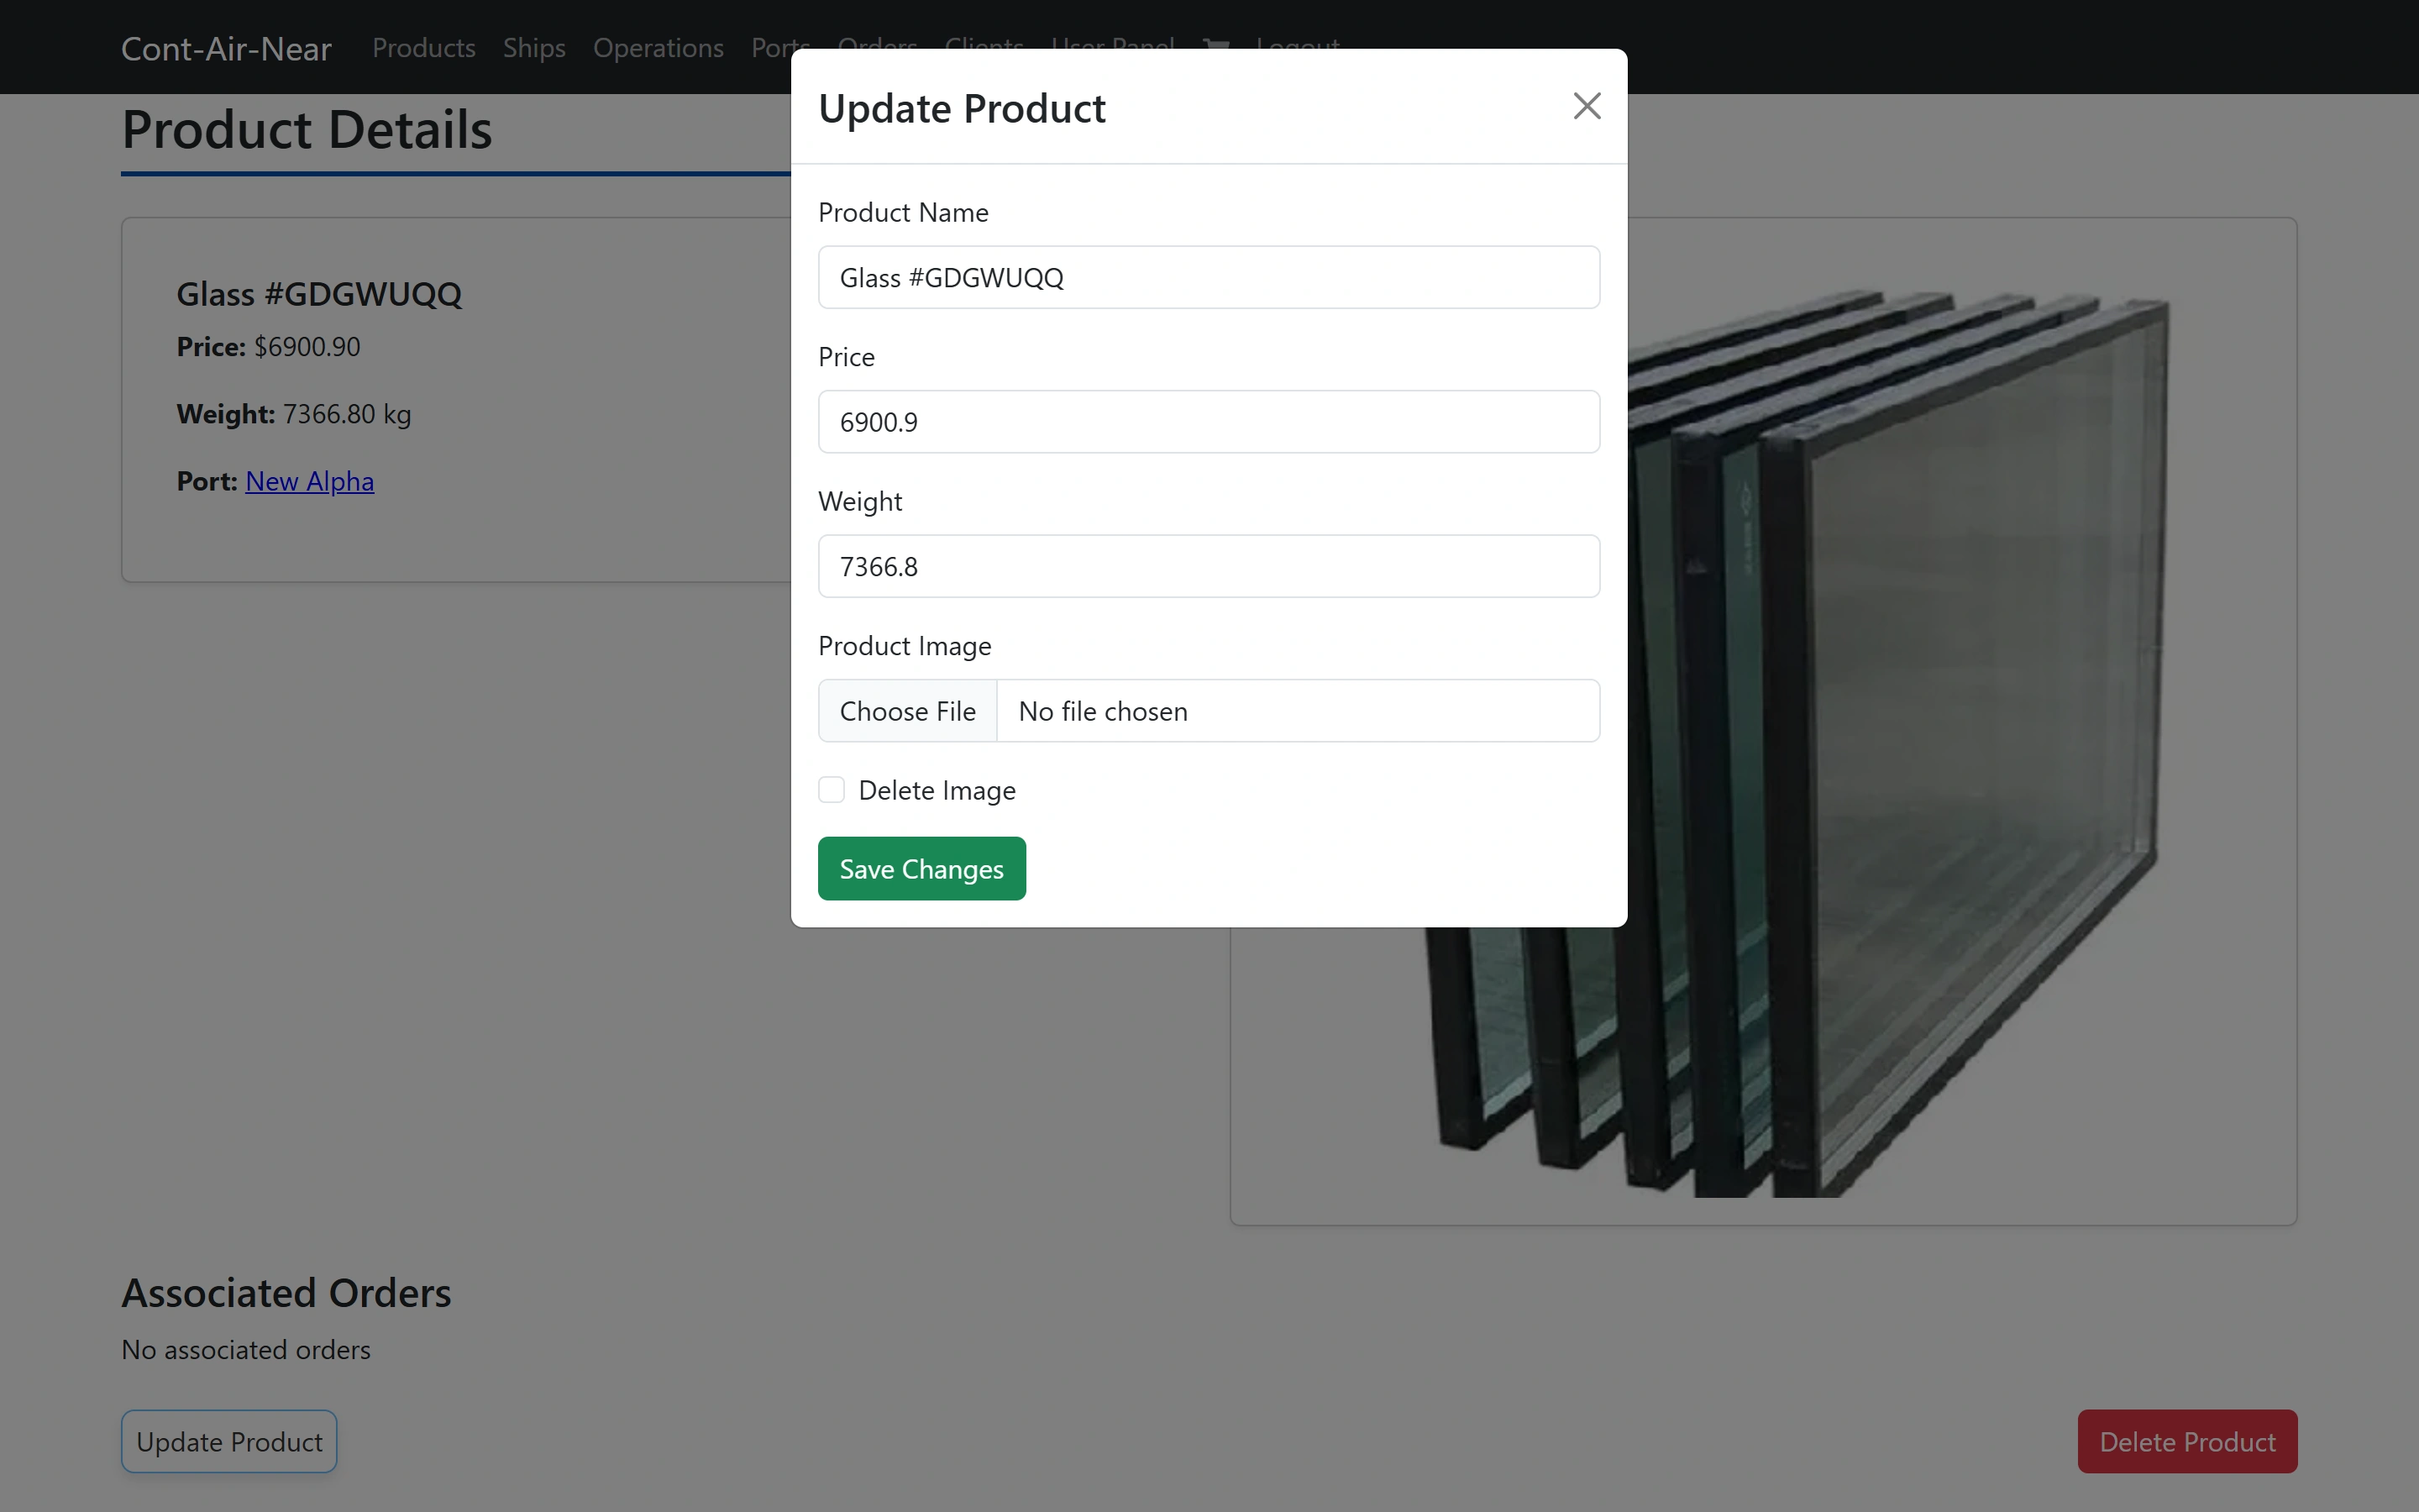
Task: Save changes to the product
Action: [921, 869]
